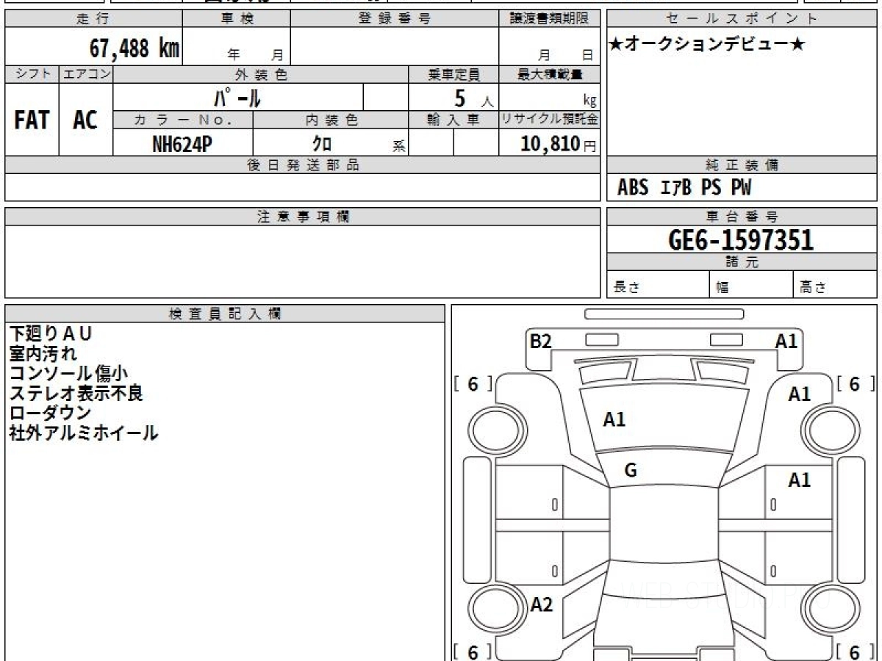Select the note 社外アルミホイール
The width and height of the screenshot is (882, 661).
84,433
